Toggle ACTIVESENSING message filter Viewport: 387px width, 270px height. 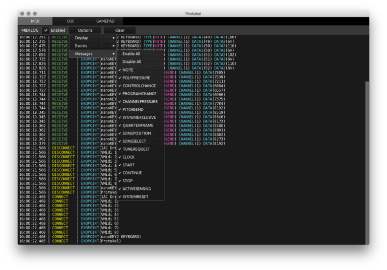(x=140, y=188)
